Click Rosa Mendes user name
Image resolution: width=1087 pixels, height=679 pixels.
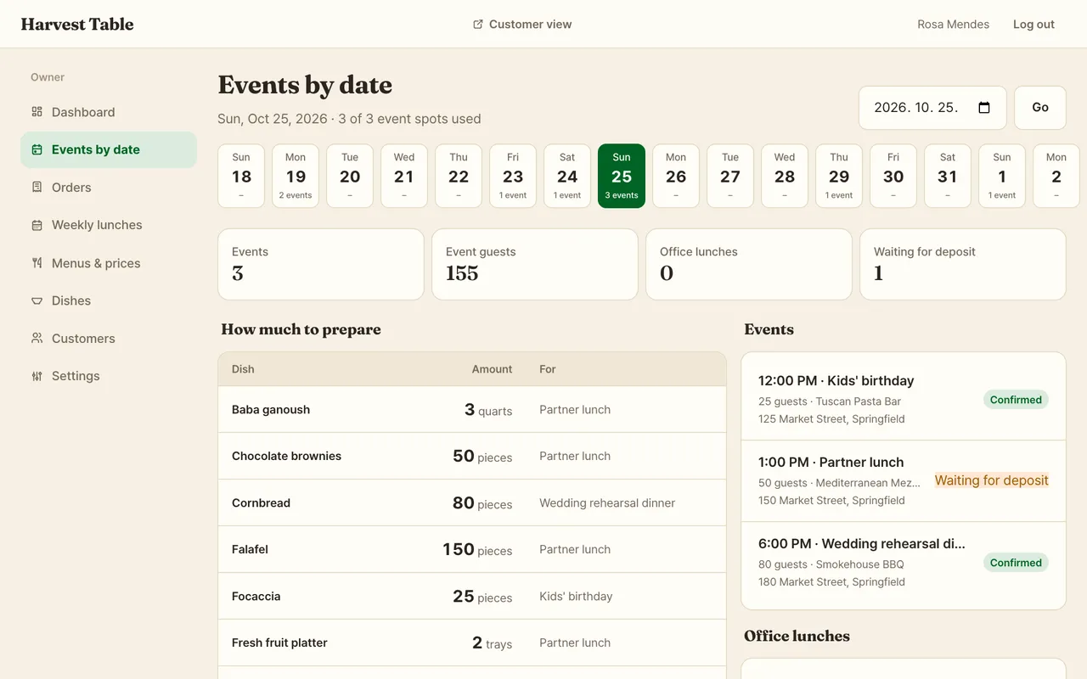coord(953,25)
